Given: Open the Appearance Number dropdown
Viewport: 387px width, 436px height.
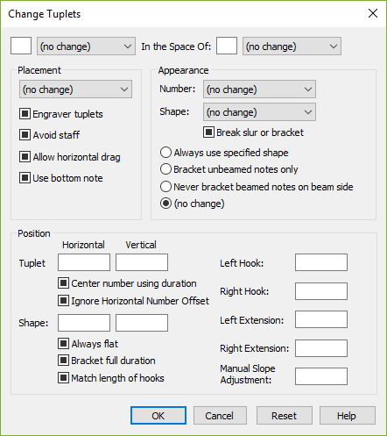Looking at the screenshot, I should tap(259, 89).
